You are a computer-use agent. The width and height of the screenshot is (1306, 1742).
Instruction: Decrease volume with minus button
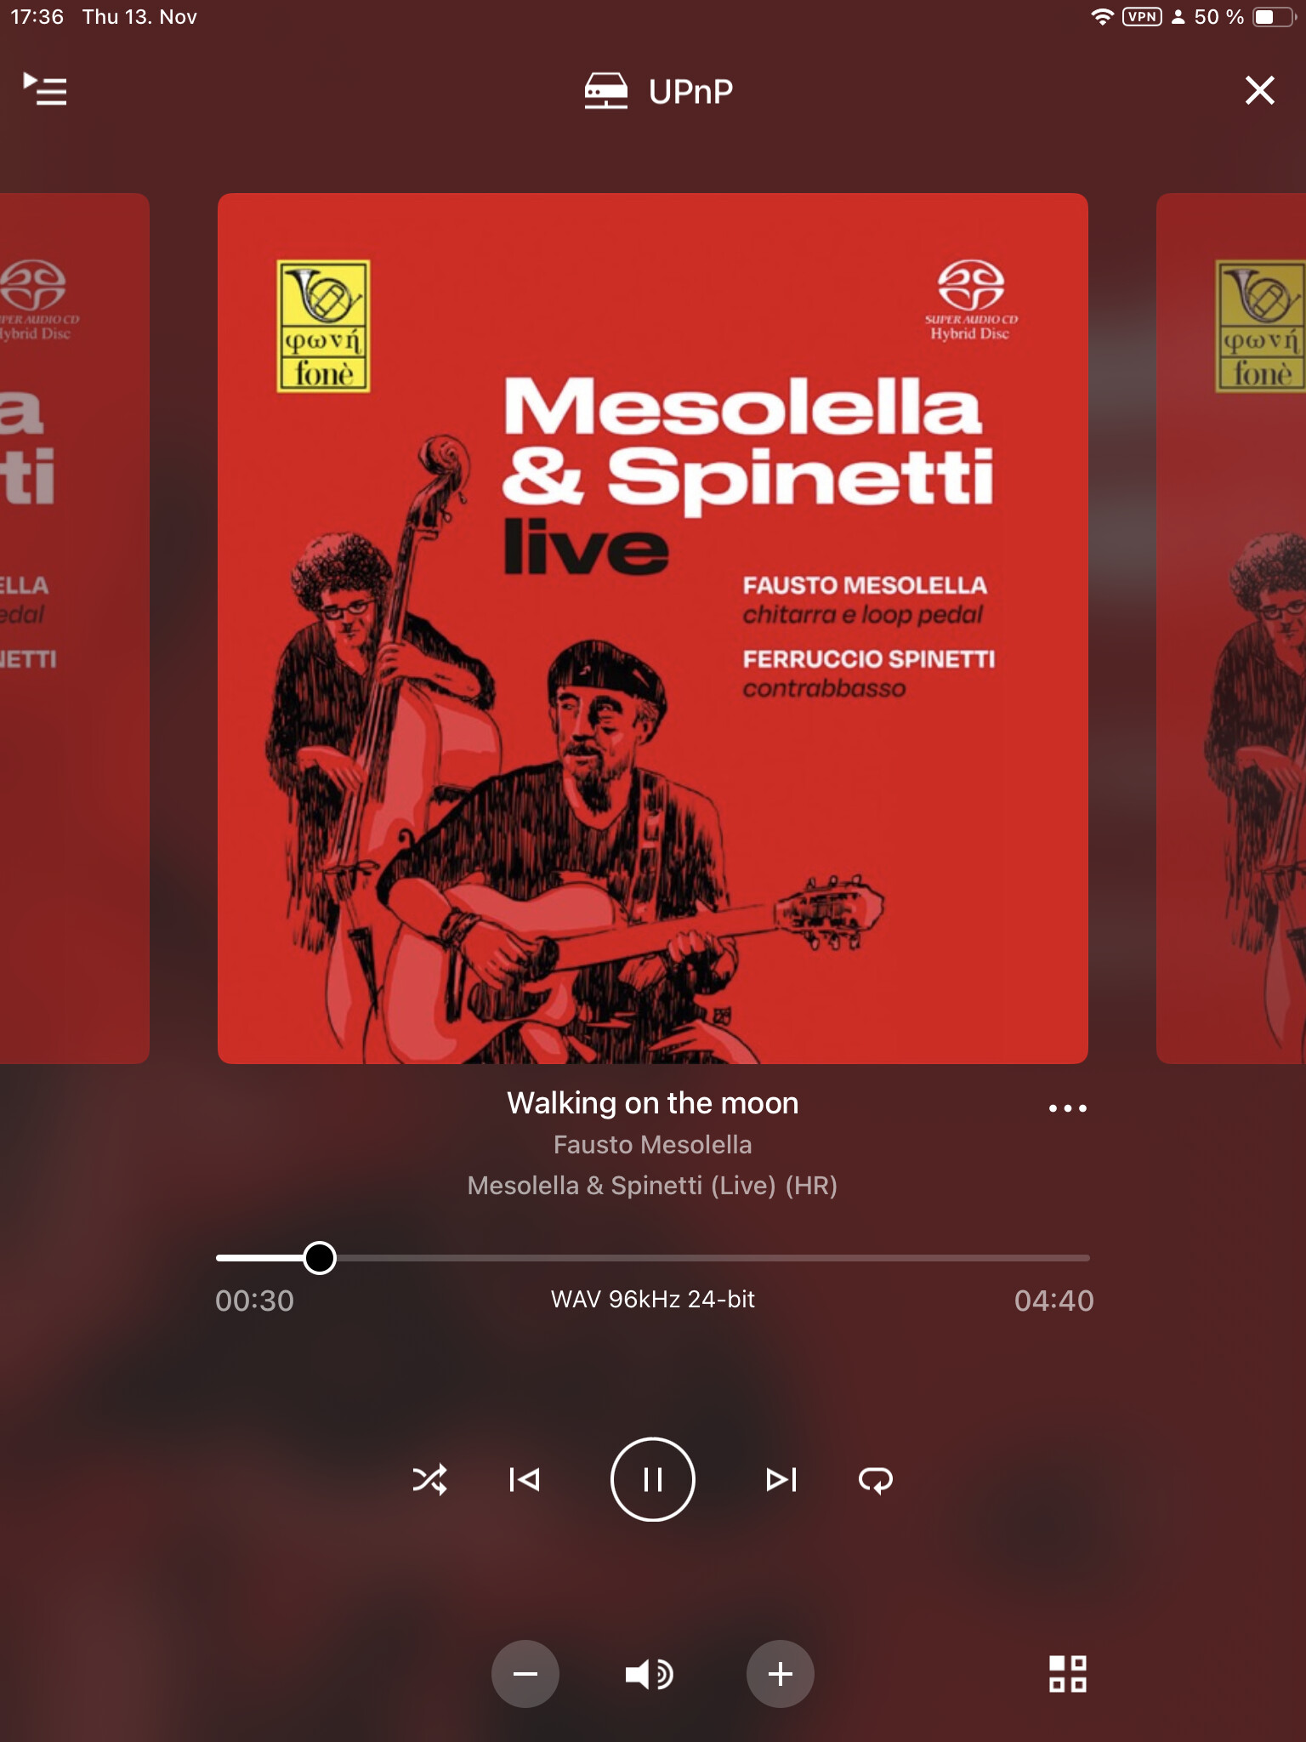[525, 1674]
